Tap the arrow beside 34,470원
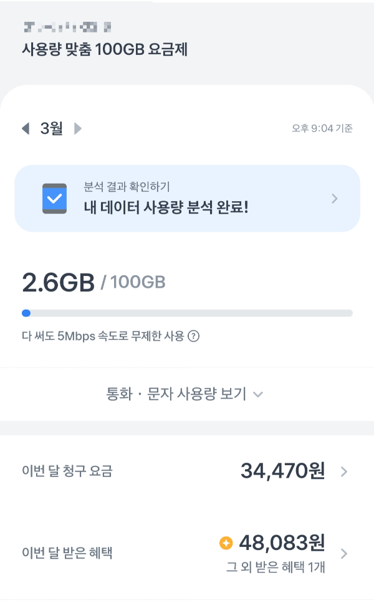Screen dimensions: 374x606 click(343, 471)
